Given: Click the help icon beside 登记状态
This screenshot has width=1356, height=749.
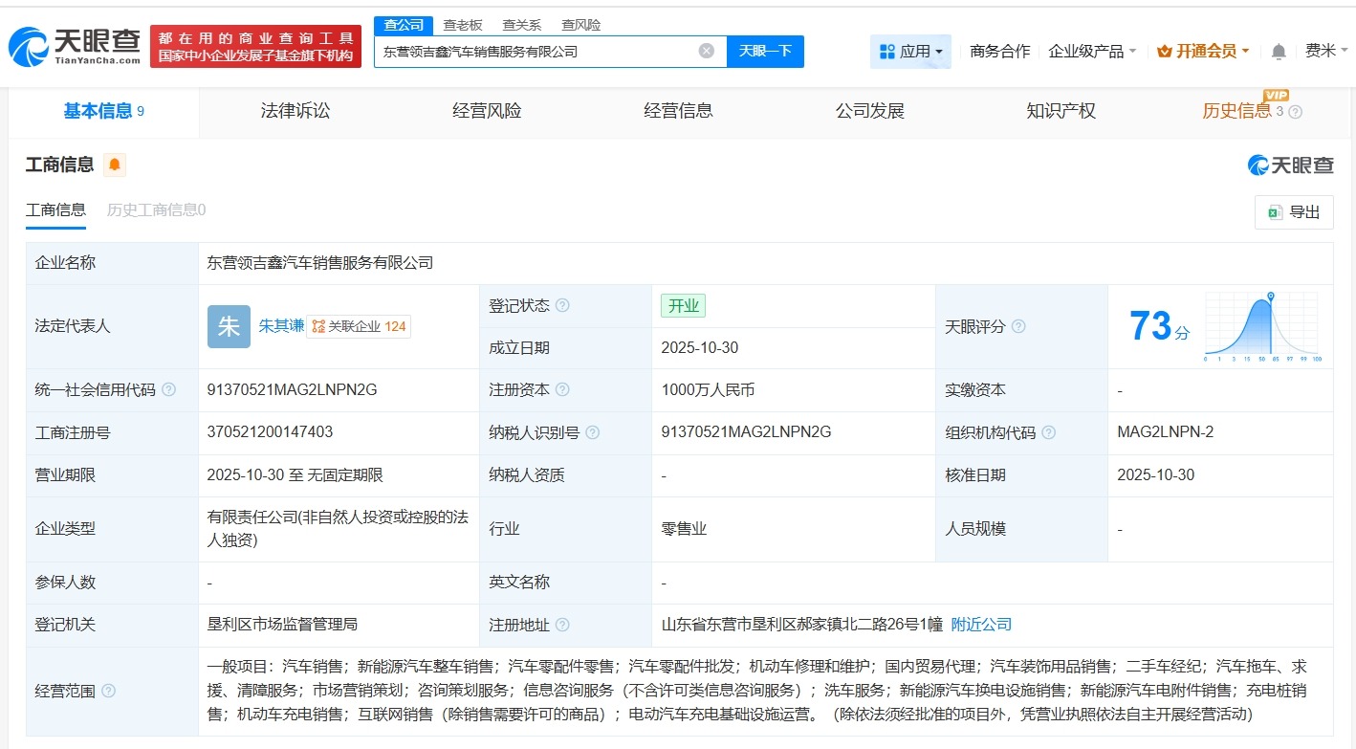Looking at the screenshot, I should coord(564,305).
